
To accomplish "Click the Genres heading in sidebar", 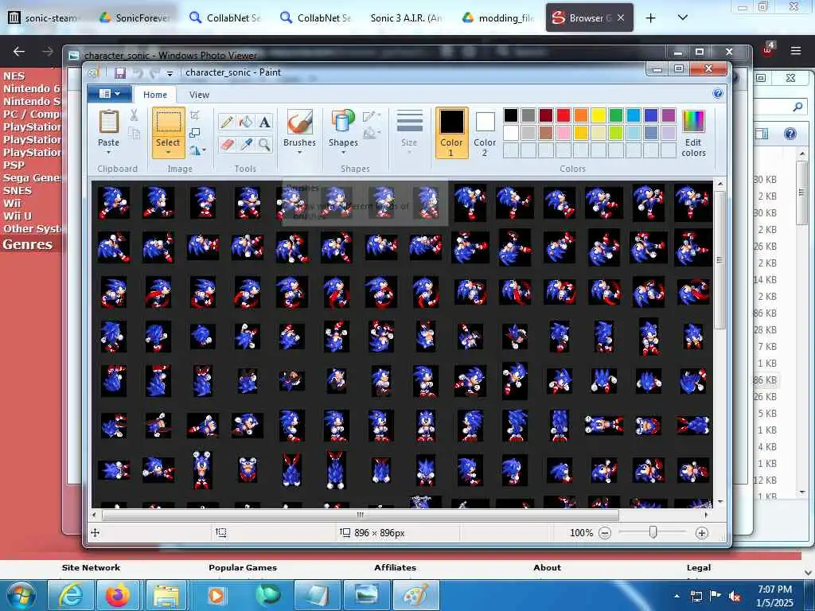I will (x=28, y=244).
